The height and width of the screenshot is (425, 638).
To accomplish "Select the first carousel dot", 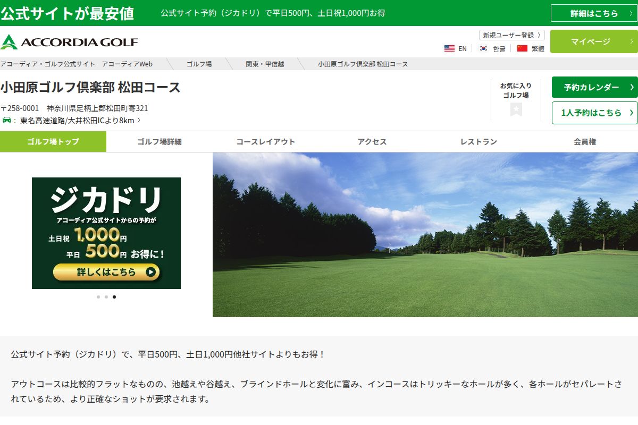I will tap(98, 297).
